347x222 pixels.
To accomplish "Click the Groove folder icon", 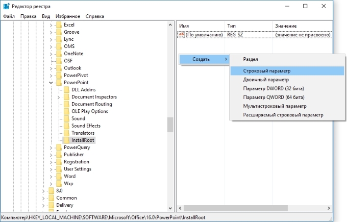I will (59, 32).
